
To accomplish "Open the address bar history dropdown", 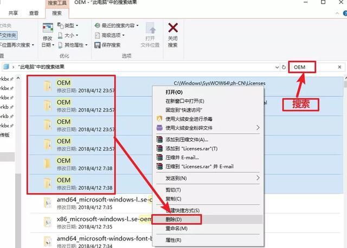I will (x=277, y=67).
